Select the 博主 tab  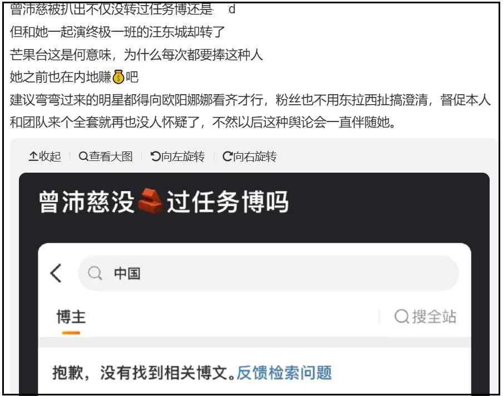pos(71,317)
